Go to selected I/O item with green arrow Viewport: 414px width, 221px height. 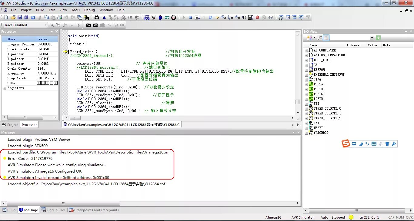click(378, 38)
